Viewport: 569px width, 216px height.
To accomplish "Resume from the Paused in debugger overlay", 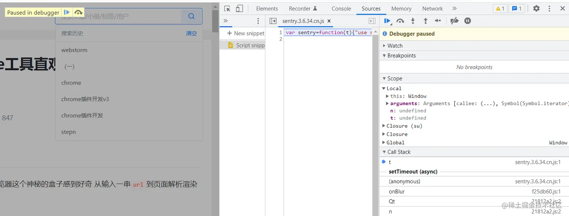I will 67,12.
